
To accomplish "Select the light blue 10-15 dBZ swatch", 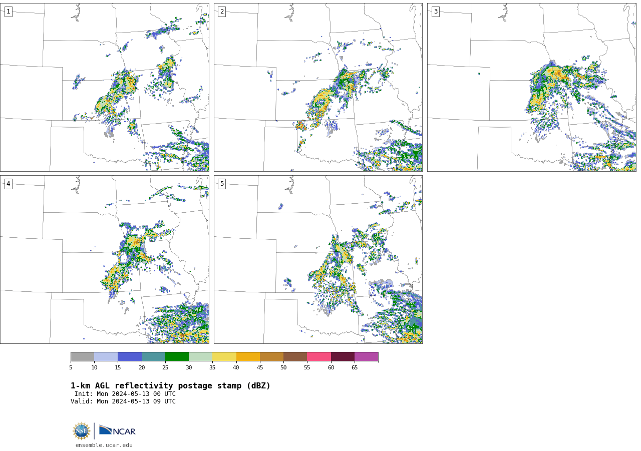I will coord(106,357).
